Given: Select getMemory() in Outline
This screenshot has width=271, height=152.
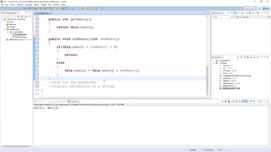Looking at the screenshot, I should (x=228, y=86).
